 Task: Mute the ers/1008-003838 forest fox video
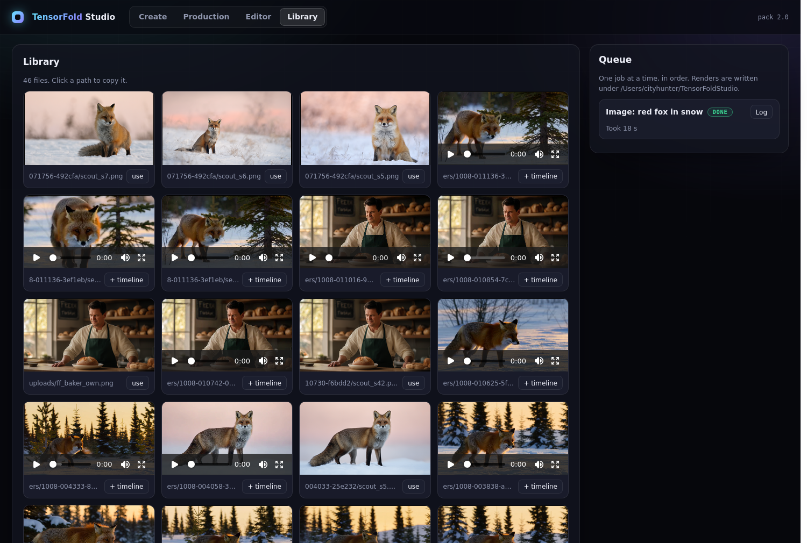click(x=539, y=465)
